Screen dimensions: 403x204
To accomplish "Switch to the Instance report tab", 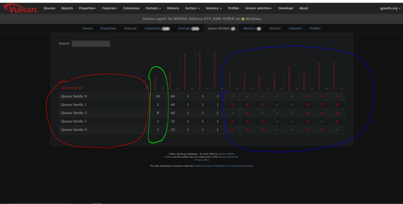I will 295,28.
